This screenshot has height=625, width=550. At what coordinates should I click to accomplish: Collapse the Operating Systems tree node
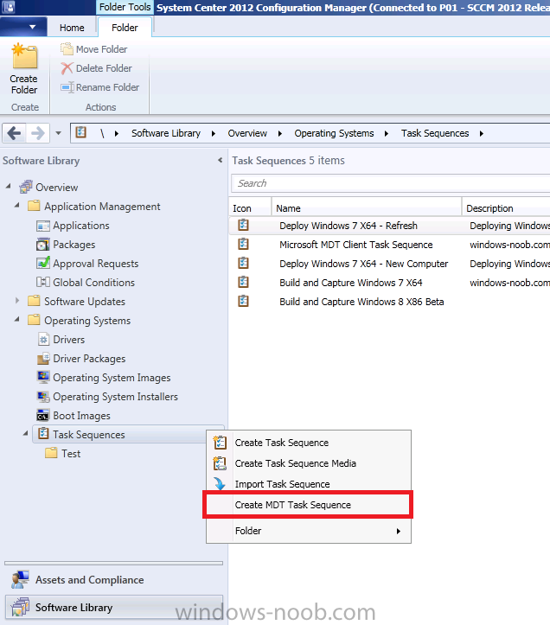pos(16,319)
